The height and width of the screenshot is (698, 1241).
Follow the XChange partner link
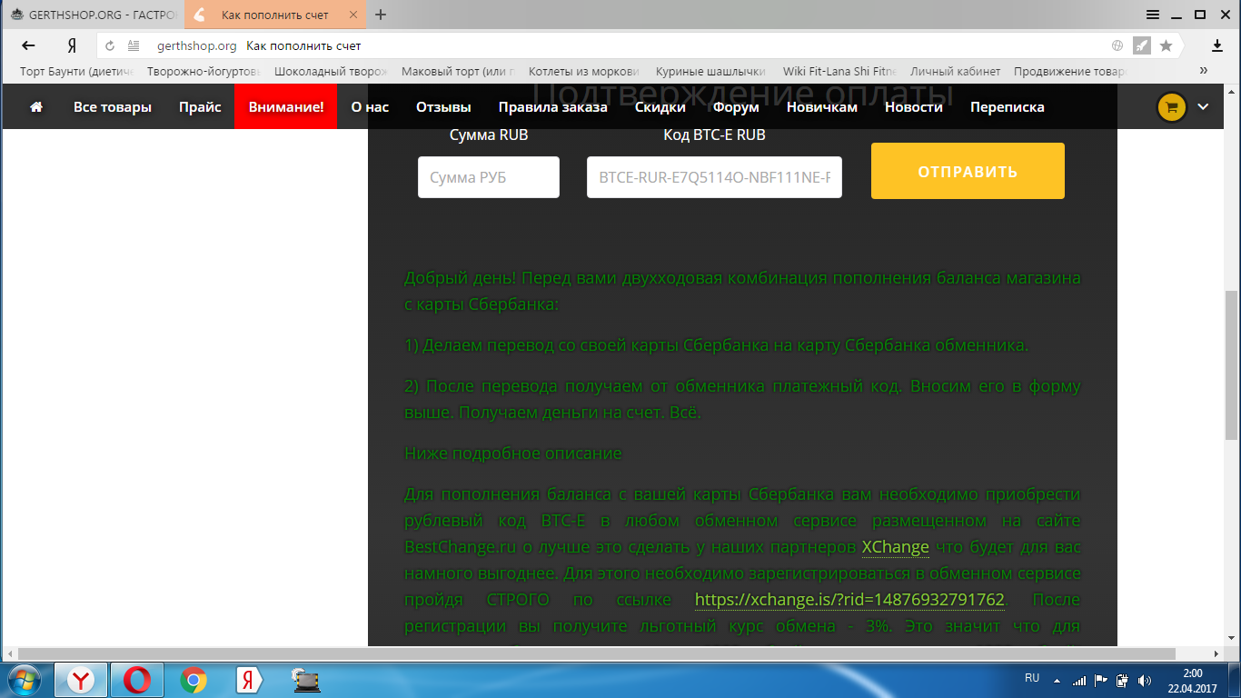[895, 547]
